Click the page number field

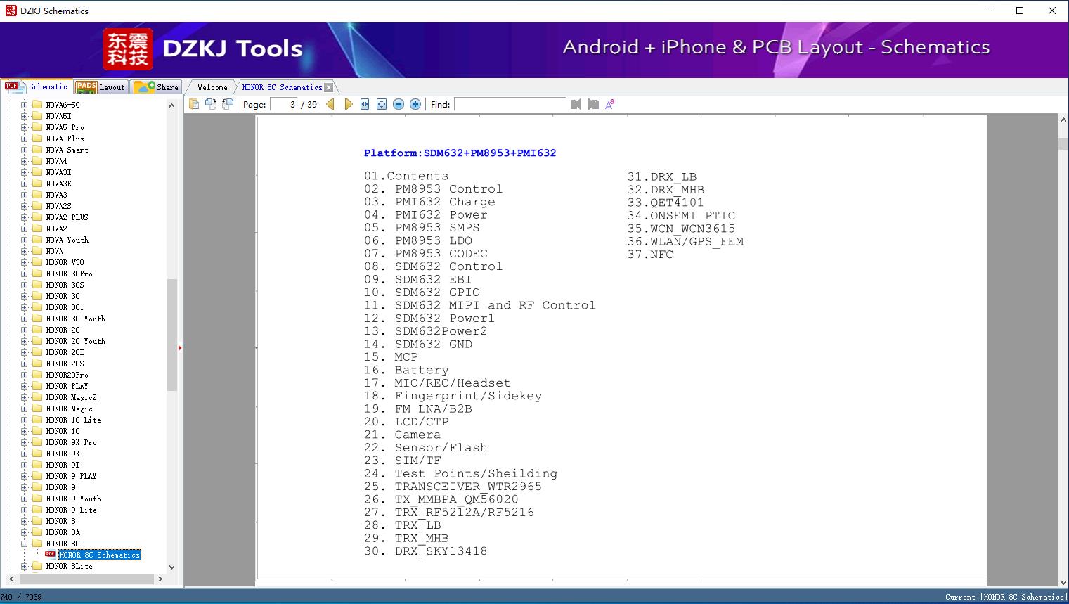pyautogui.click(x=284, y=104)
